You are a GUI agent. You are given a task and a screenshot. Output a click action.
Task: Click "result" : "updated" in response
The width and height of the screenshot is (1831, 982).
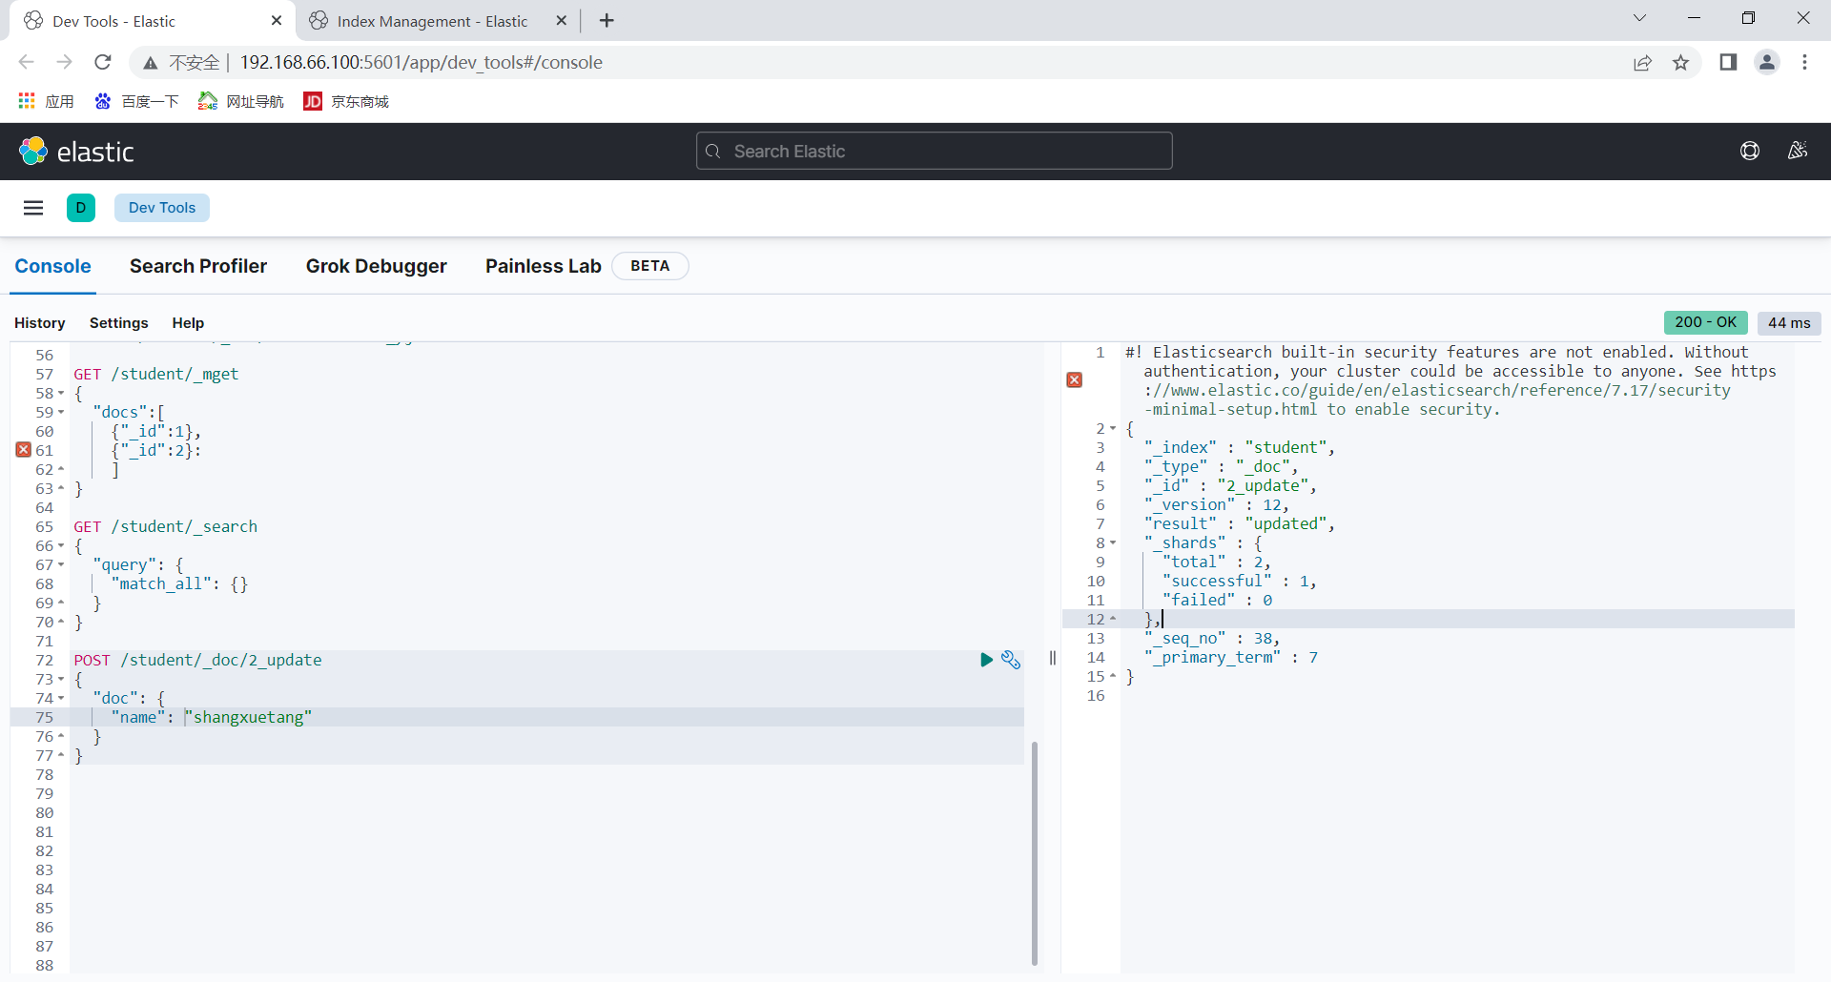(x=1240, y=524)
